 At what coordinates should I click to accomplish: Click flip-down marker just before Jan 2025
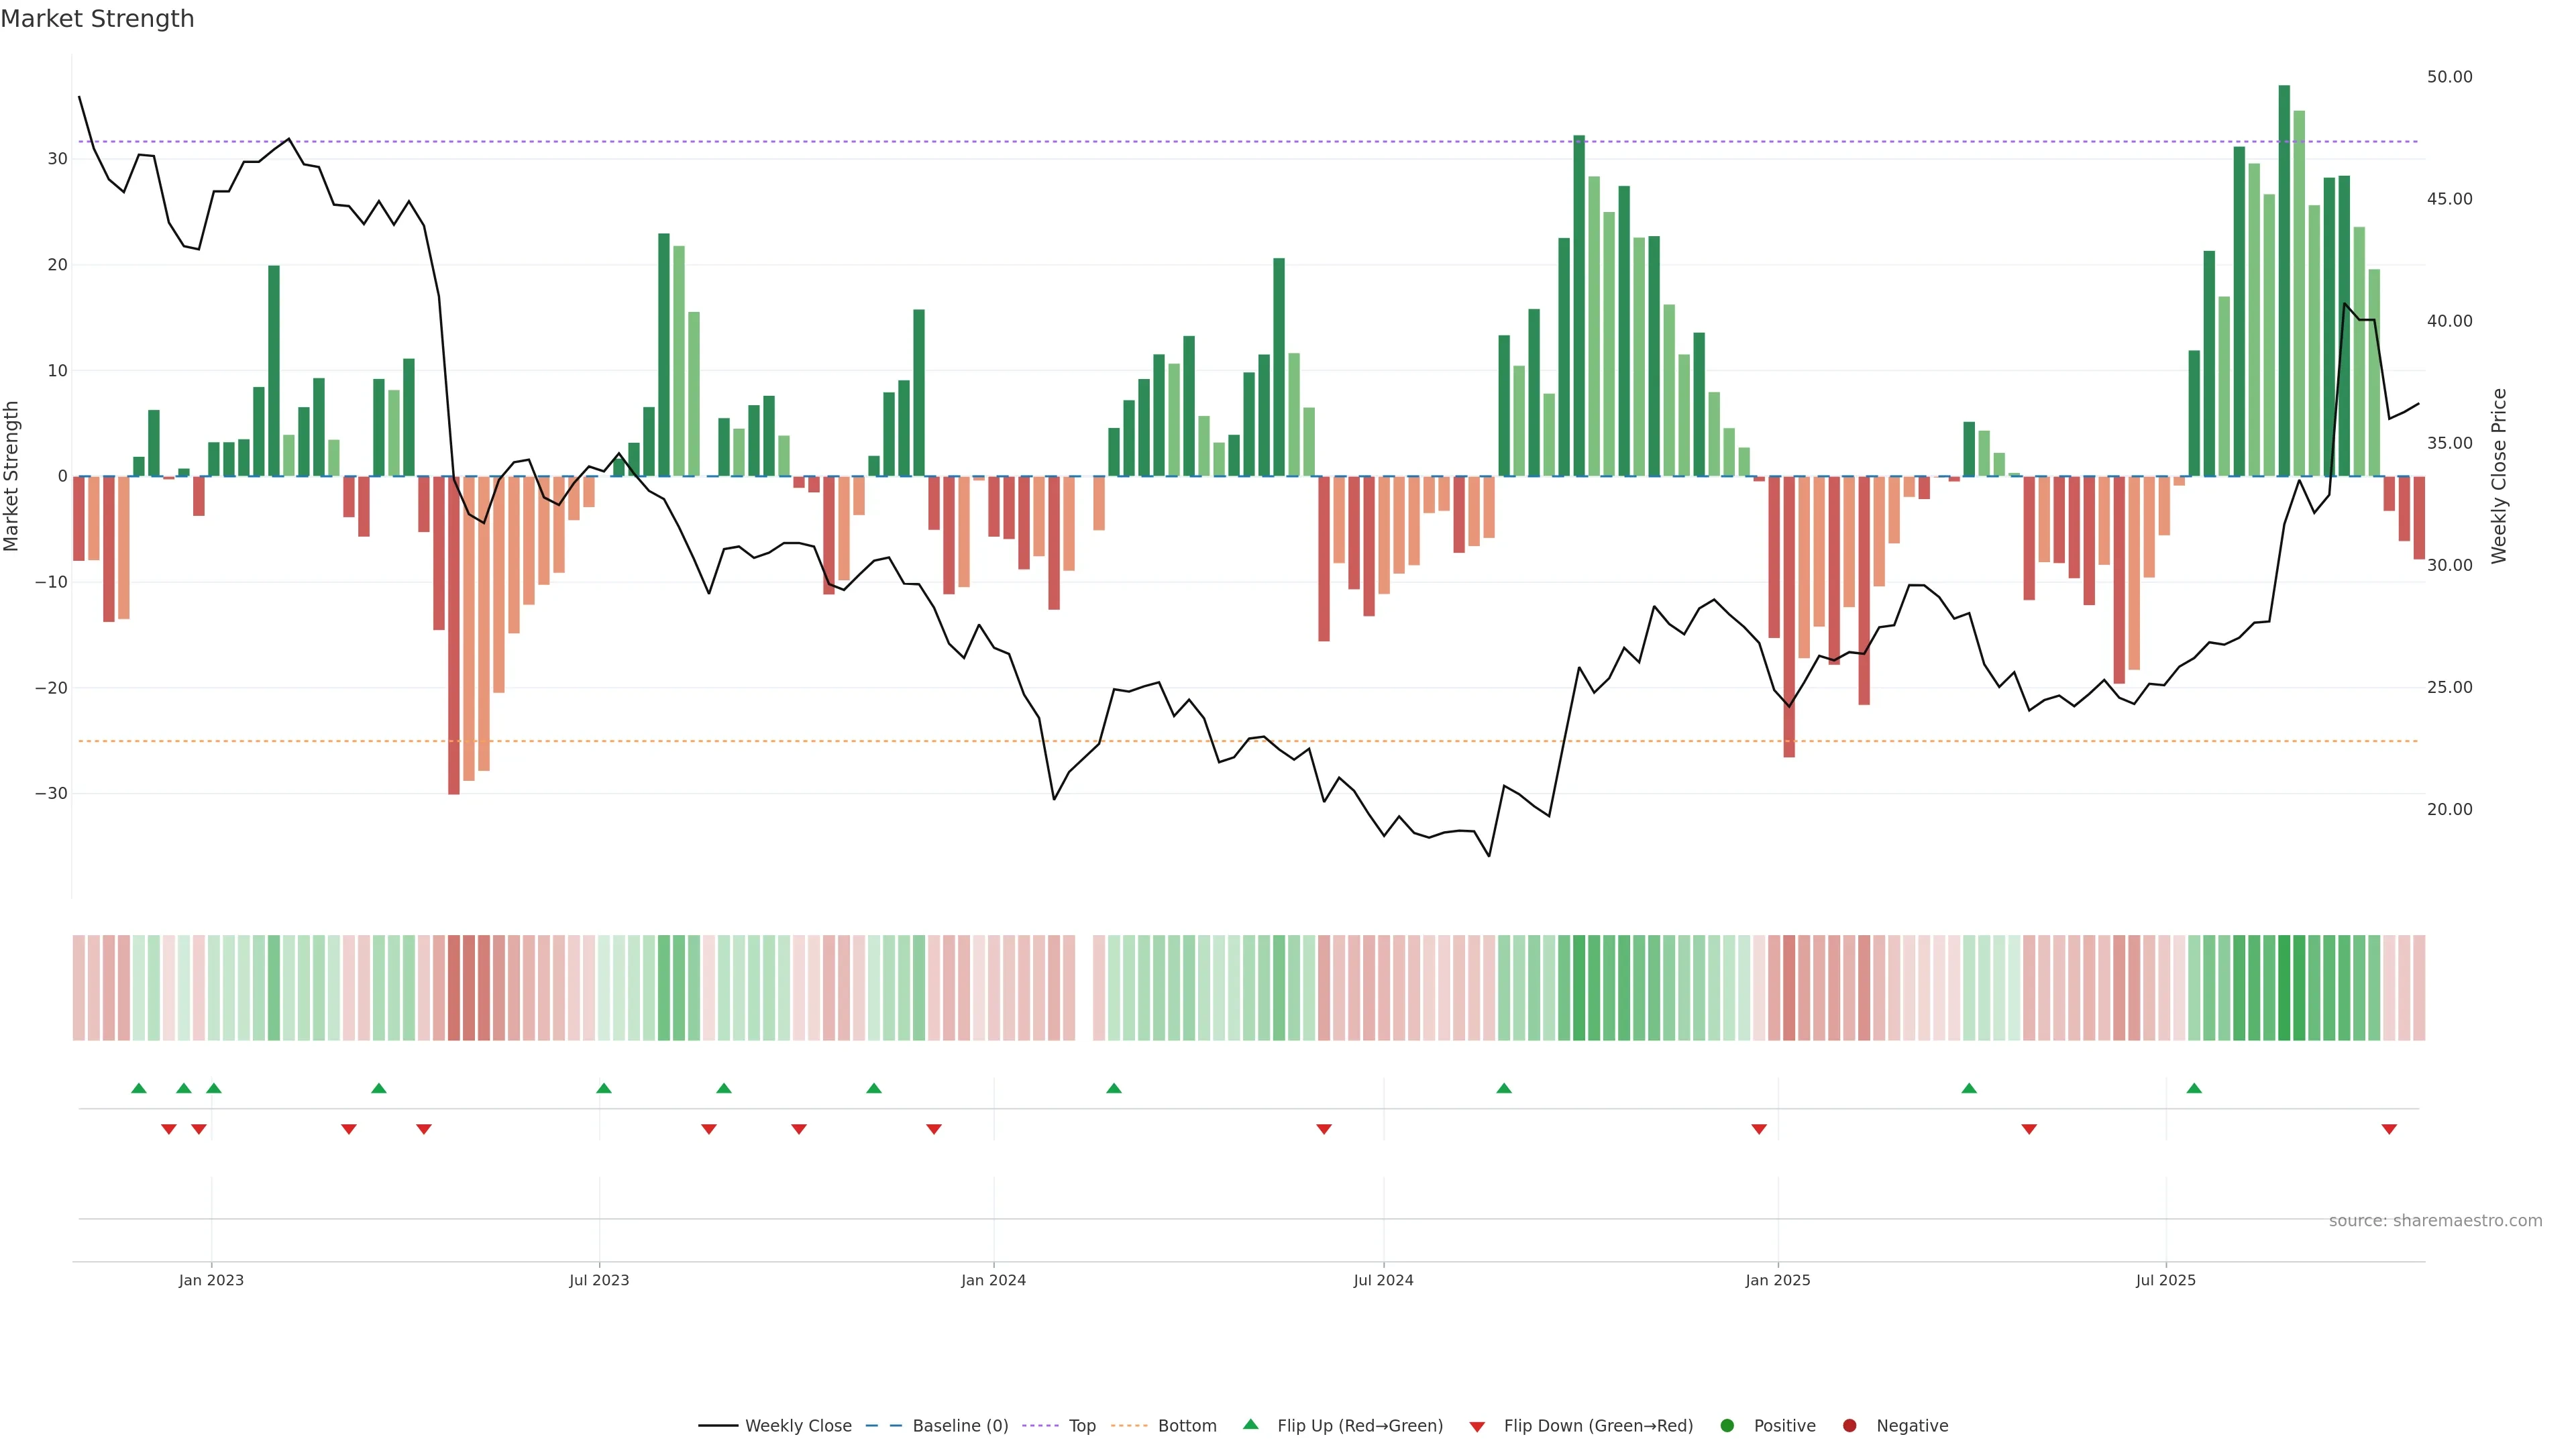pos(1759,1129)
